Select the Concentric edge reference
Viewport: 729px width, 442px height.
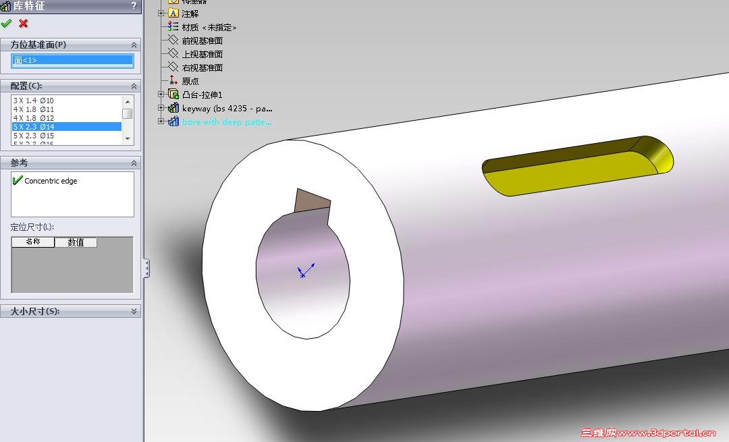coord(51,181)
